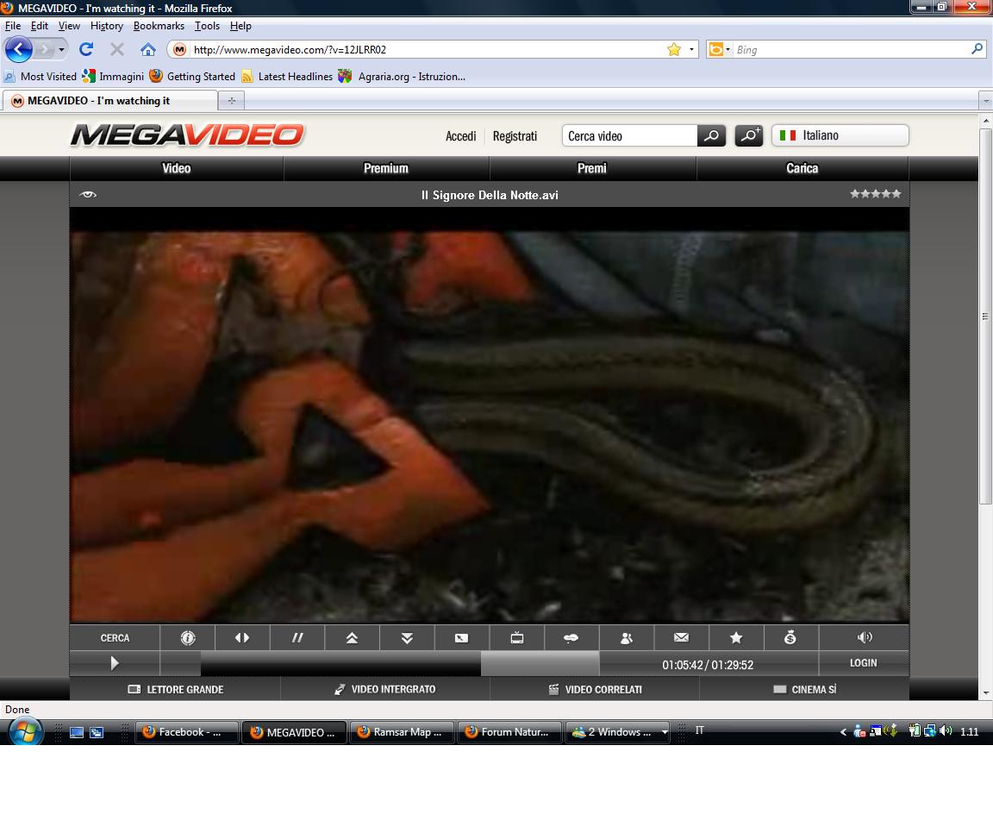Click the double up-arrow icon in player bar
Viewport: 993px width, 827px height.
coord(352,638)
